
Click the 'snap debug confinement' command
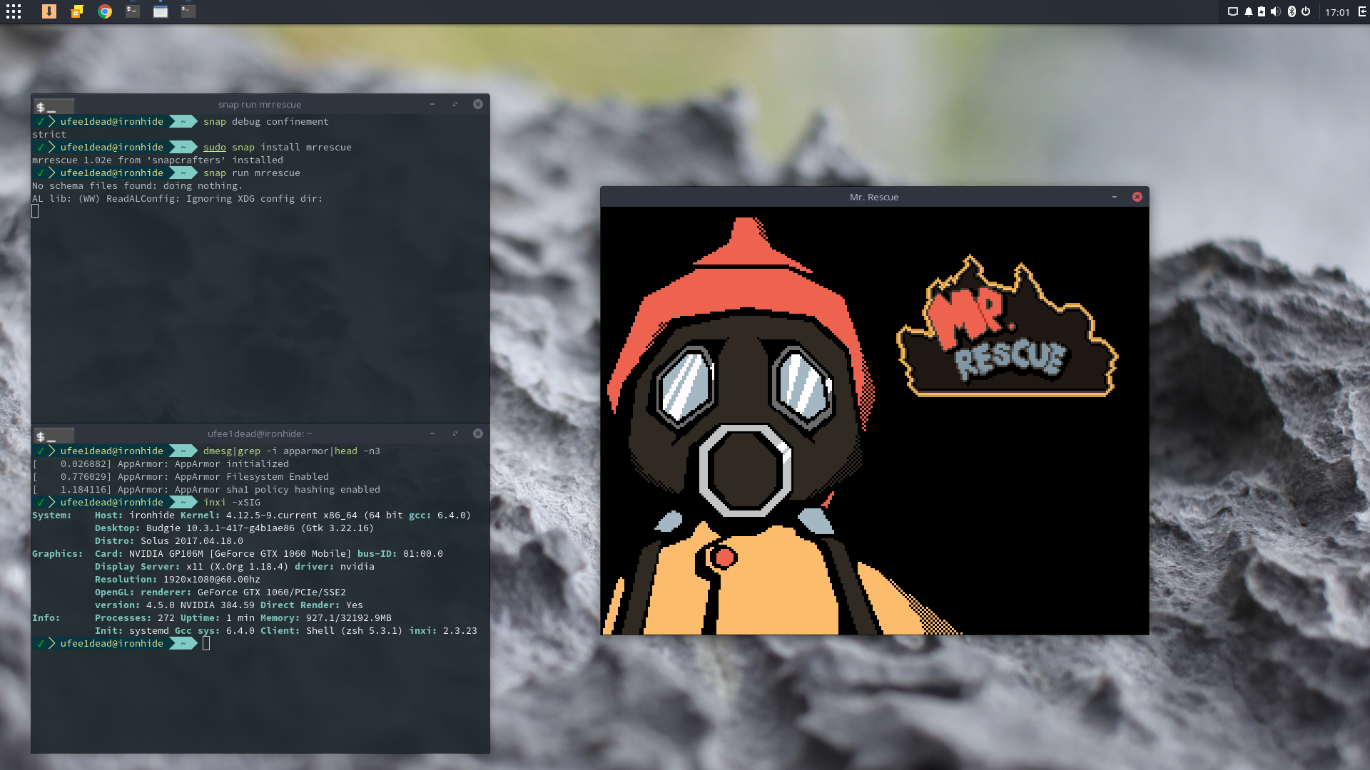tap(266, 122)
